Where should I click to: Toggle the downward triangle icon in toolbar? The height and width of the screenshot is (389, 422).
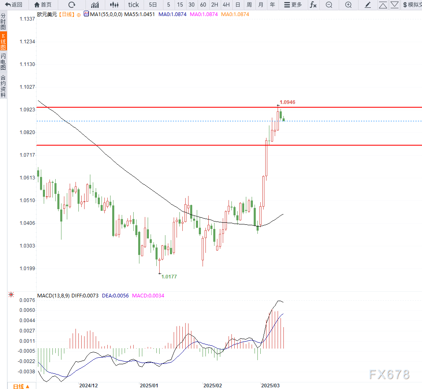pyautogui.click(x=395, y=5)
